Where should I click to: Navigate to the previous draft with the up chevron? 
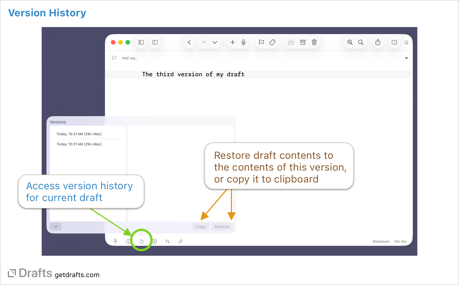tap(204, 42)
